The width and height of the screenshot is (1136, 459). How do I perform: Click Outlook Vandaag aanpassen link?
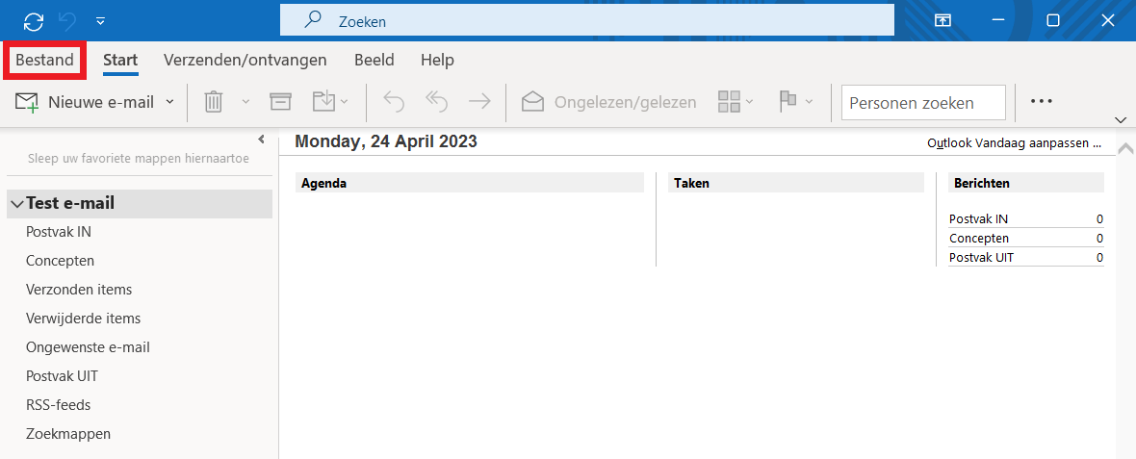coord(1014,143)
